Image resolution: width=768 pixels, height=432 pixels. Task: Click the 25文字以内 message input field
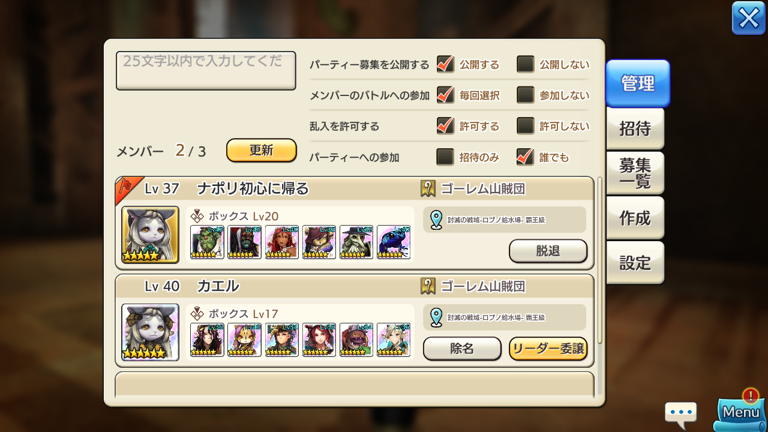click(x=206, y=71)
